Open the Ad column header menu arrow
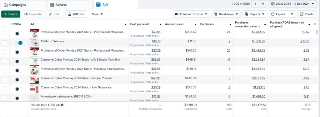 click(126, 24)
